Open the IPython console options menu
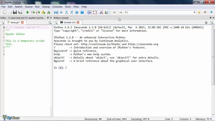 coord(212,23)
